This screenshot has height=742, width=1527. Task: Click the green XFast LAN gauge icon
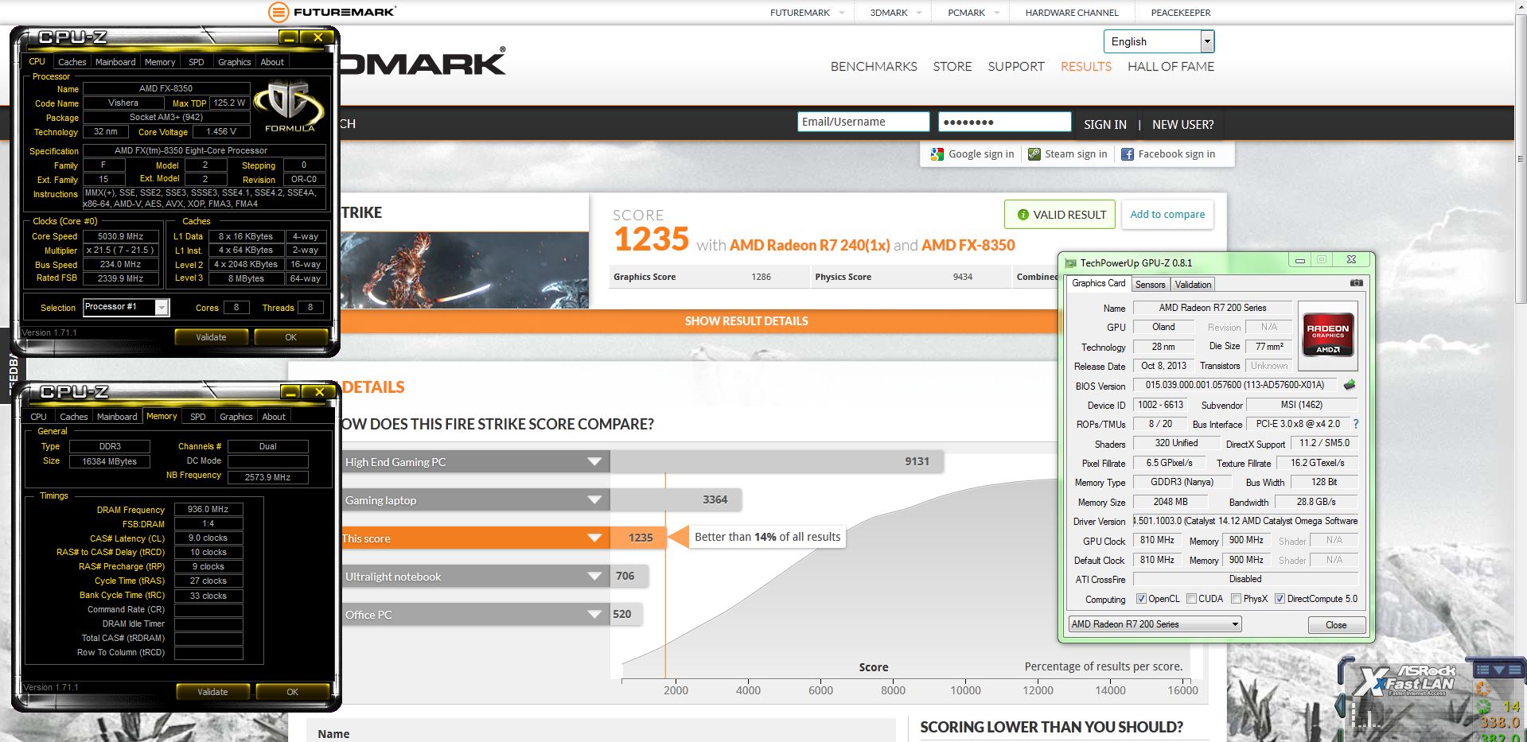(x=1483, y=706)
